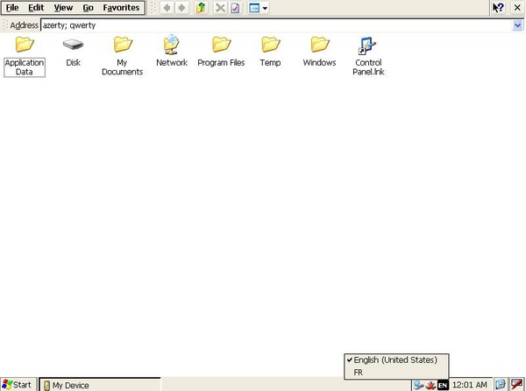Click the Back navigation arrow
The width and height of the screenshot is (526, 391).
[x=167, y=8]
